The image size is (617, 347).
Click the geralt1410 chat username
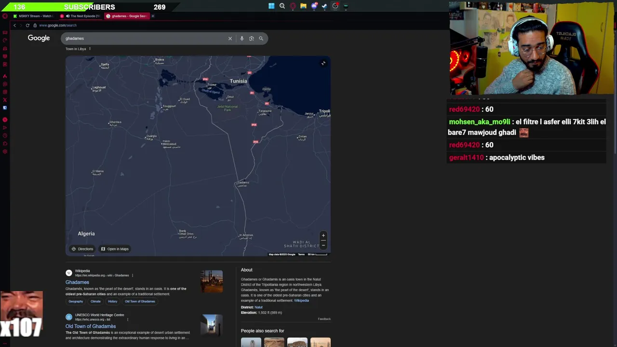[x=466, y=158]
